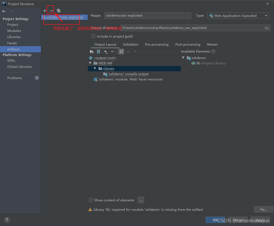Open the Problems list
The image size is (274, 226).
(x=14, y=78)
